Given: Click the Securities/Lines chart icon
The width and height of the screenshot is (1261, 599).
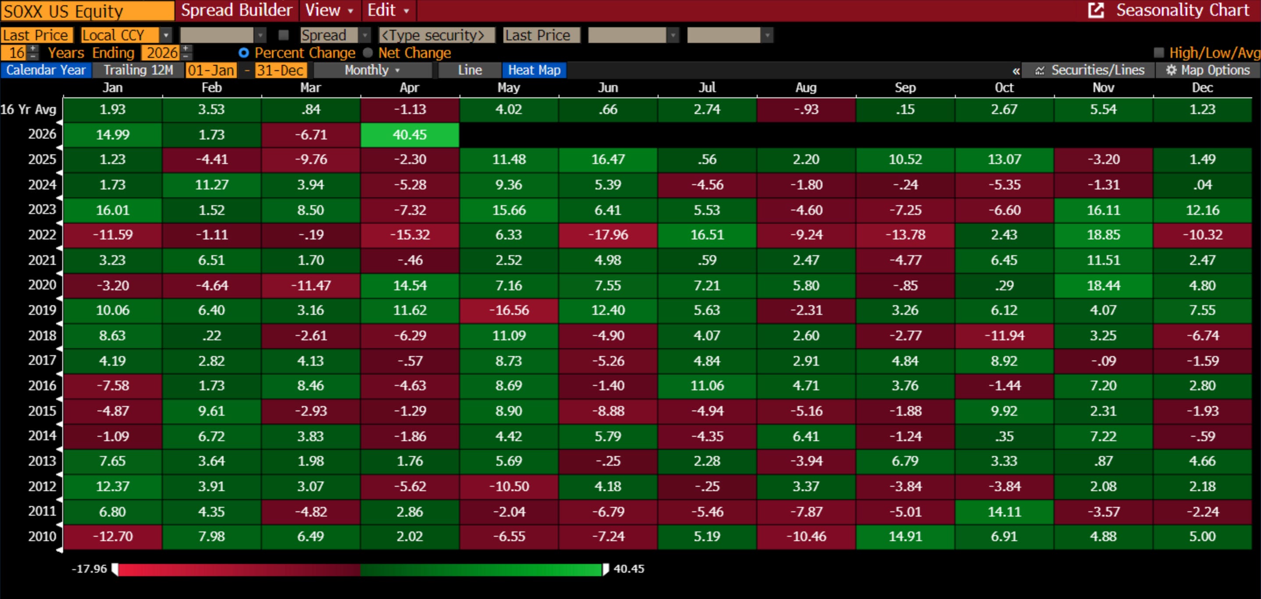Looking at the screenshot, I should (1039, 71).
